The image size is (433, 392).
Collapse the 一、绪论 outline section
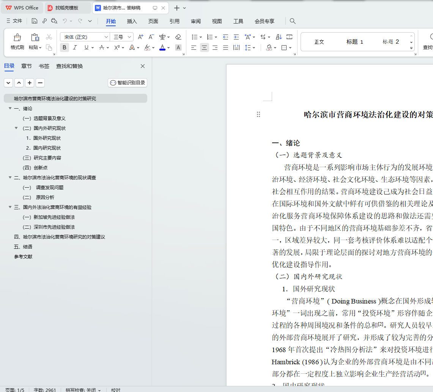(x=10, y=109)
